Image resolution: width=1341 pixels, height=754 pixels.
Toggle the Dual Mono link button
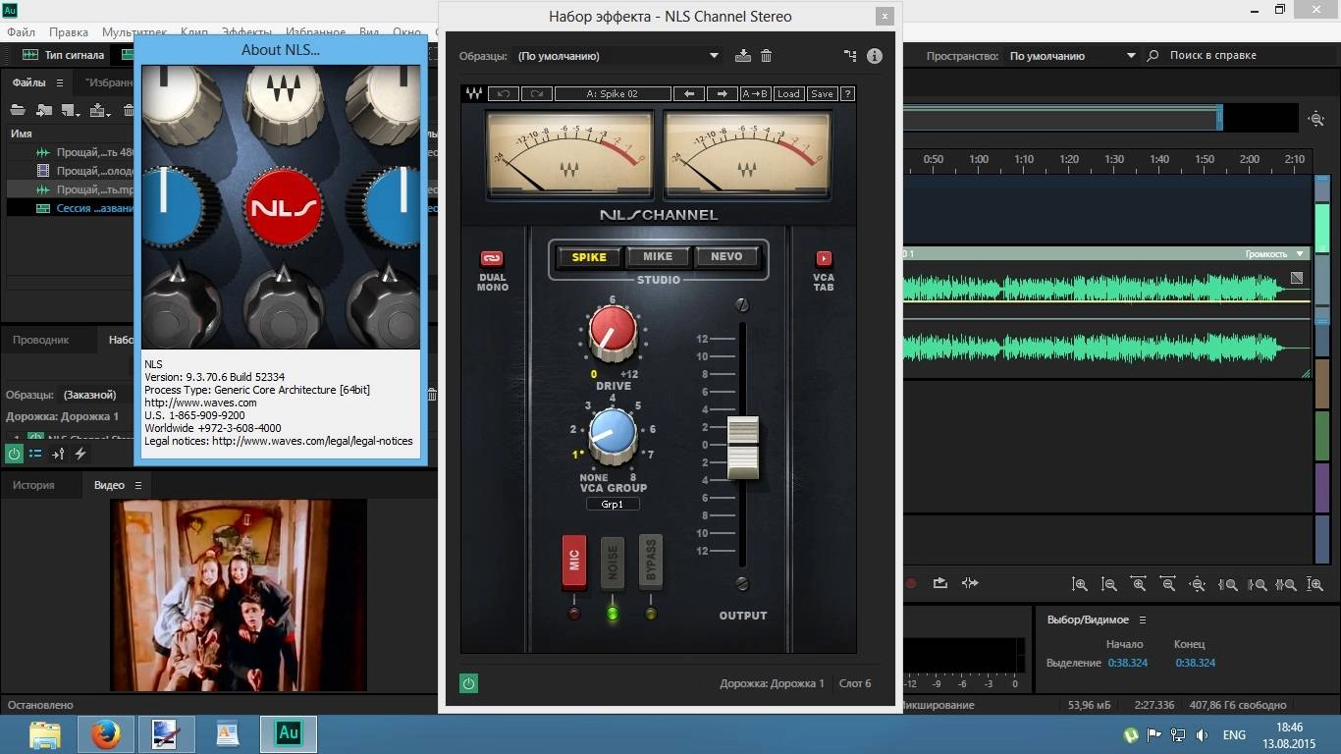click(x=492, y=259)
